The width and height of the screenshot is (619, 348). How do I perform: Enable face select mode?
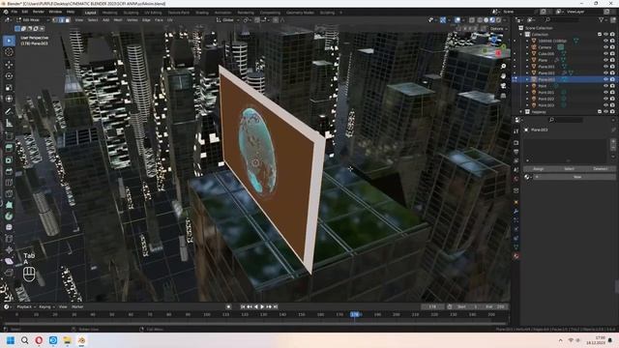68,19
